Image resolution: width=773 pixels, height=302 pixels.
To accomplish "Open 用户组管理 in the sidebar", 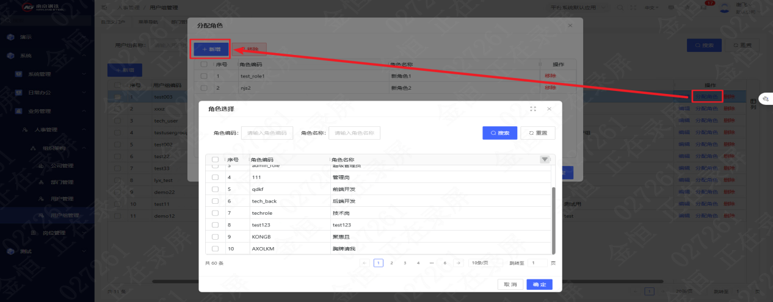I will [47, 215].
